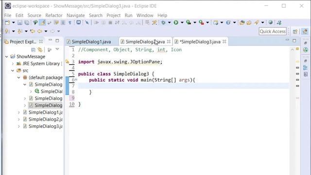Click the Open Type toolbar icon
The height and width of the screenshot is (175, 311).
click(242, 22)
